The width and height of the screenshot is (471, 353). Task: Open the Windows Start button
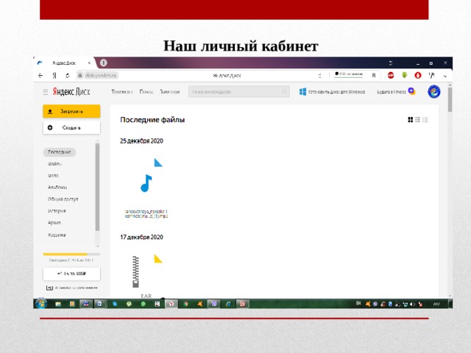click(x=41, y=304)
